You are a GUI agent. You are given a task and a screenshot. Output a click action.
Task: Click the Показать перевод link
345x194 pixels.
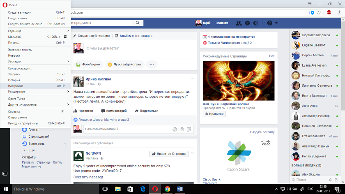pyautogui.click(x=88, y=177)
